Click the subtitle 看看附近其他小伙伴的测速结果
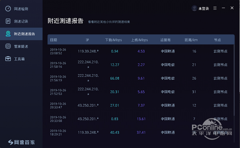 click(109, 22)
